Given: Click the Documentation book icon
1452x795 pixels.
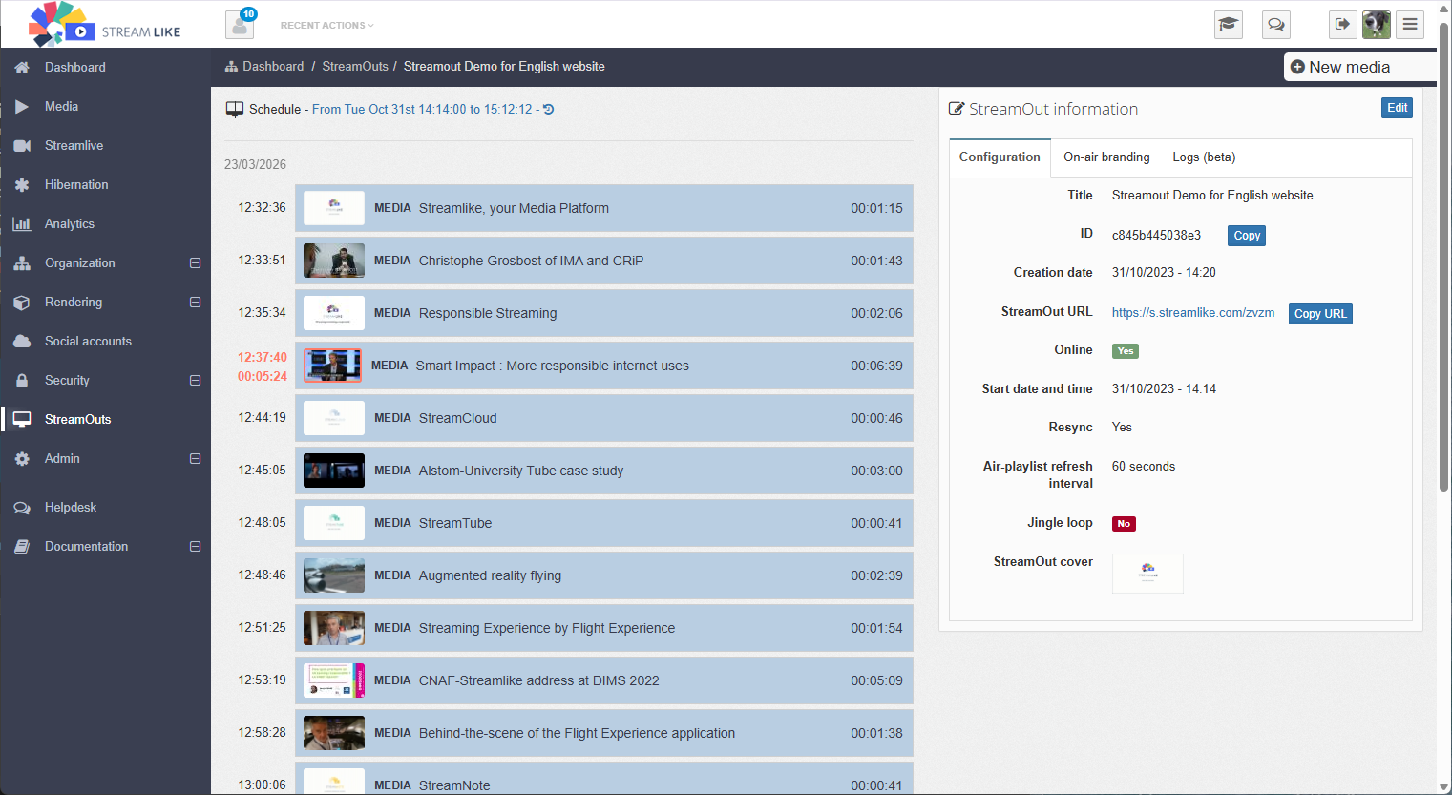Looking at the screenshot, I should [x=22, y=547].
